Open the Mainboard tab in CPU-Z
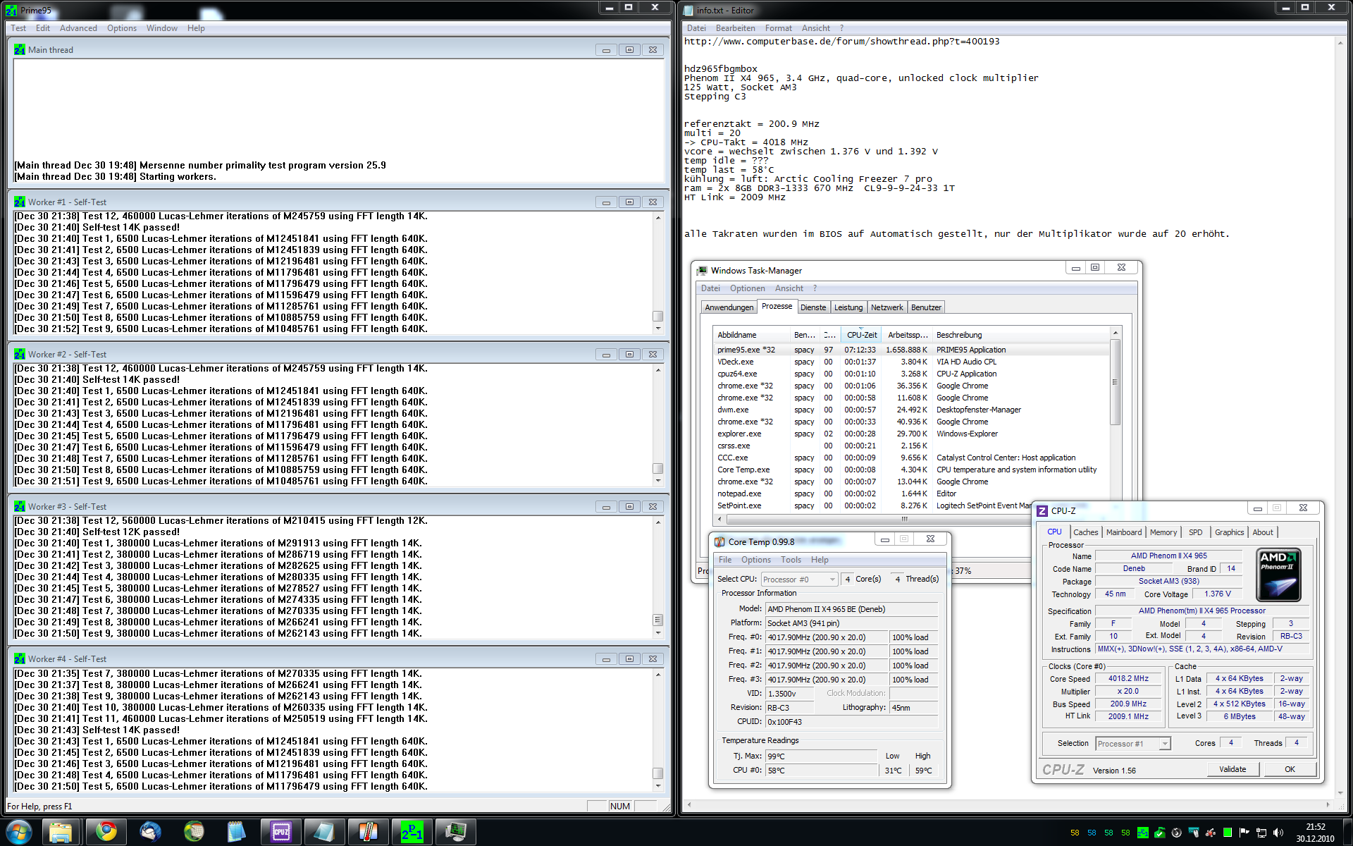This screenshot has height=846, width=1353. click(x=1123, y=532)
